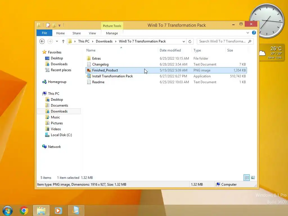Click Downloads in the address breadcrumb

pyautogui.click(x=104, y=41)
